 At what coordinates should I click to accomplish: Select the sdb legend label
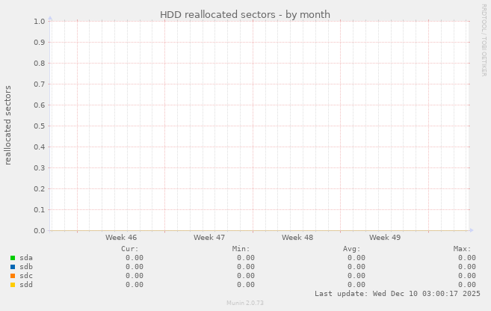26,267
